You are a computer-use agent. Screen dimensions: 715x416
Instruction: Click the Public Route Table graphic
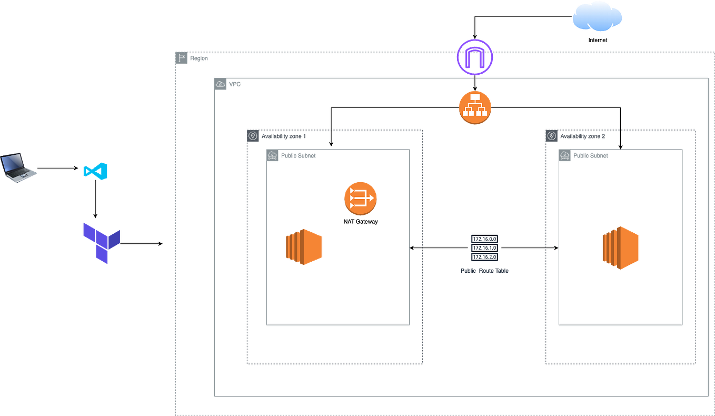tap(484, 247)
